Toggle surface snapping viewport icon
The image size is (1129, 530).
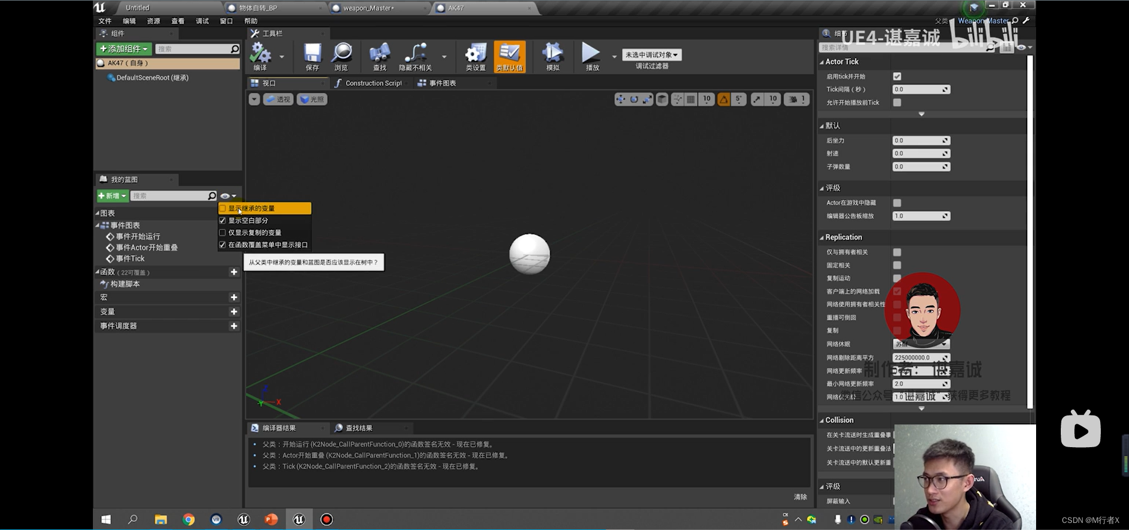(678, 99)
